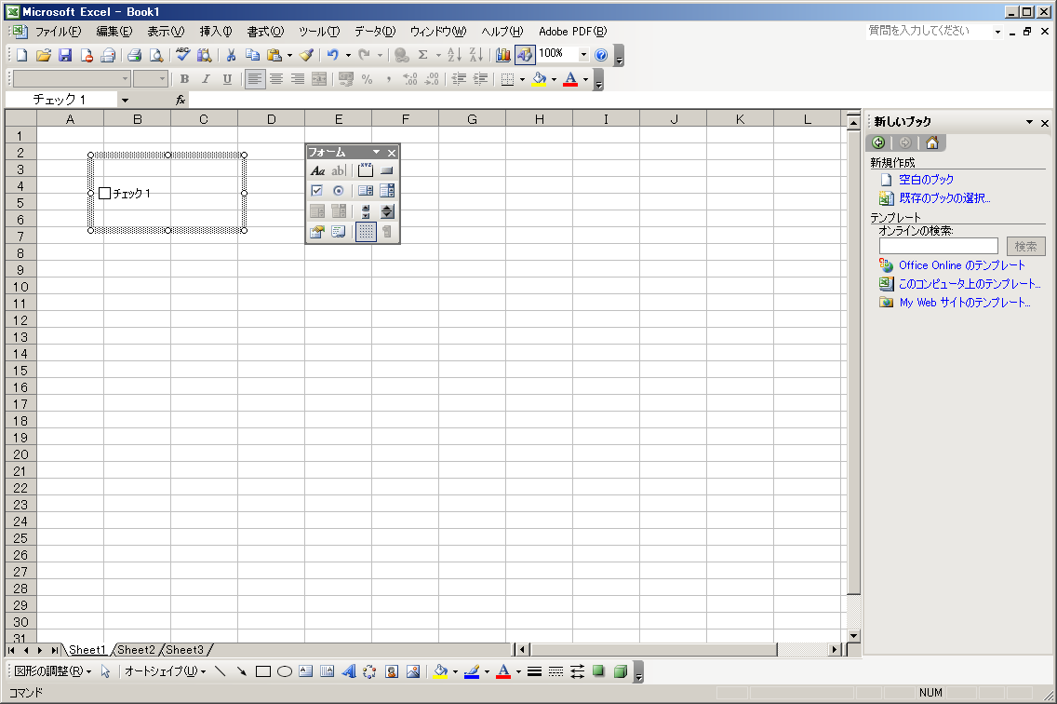Click the Chart Wizard icon
Image resolution: width=1057 pixels, height=704 pixels.
(503, 55)
